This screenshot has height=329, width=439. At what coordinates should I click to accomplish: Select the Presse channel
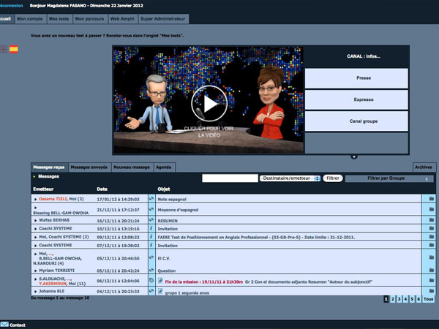(356, 78)
